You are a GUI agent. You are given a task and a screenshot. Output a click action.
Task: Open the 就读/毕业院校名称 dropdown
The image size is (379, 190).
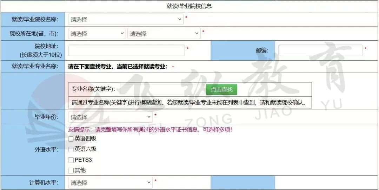click(126, 20)
